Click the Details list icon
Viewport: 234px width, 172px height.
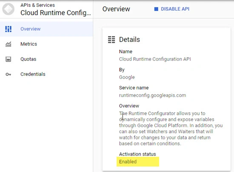click(x=111, y=39)
